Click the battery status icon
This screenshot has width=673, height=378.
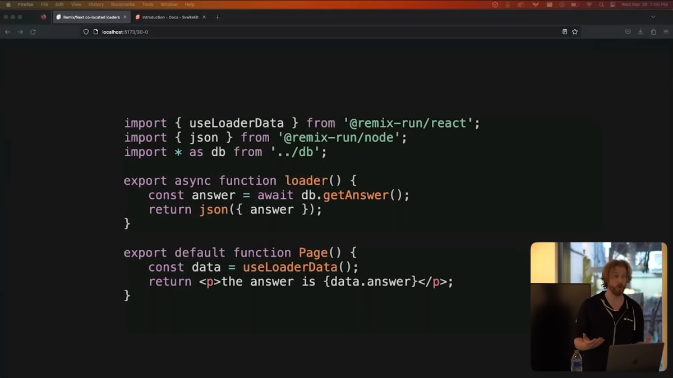coord(576,4)
